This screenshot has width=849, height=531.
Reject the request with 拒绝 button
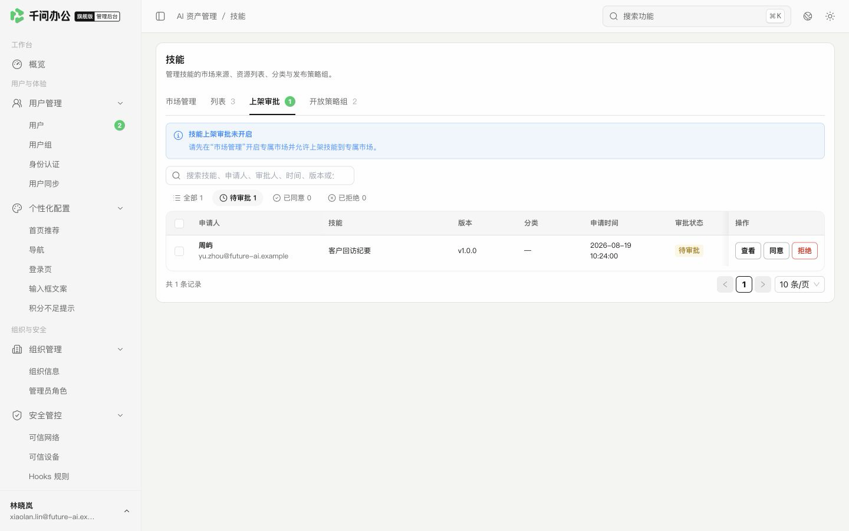(x=805, y=251)
